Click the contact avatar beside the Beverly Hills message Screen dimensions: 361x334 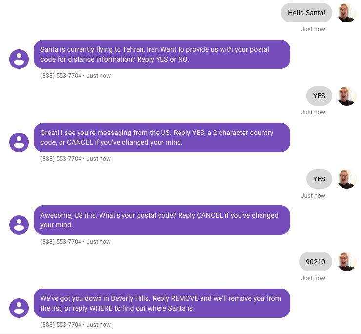point(19,308)
